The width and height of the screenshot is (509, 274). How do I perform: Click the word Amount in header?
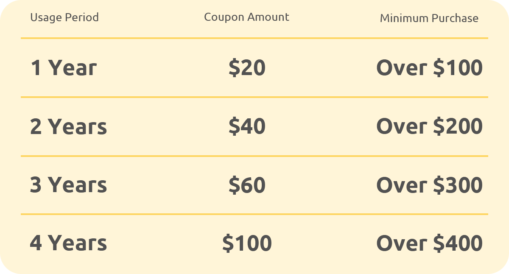(268, 17)
